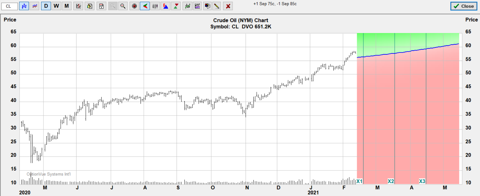The width and height of the screenshot is (480, 196).
Task: Click the '+1 Sep 75c, -1 Sep 85c' position text
Action: pos(275,4)
